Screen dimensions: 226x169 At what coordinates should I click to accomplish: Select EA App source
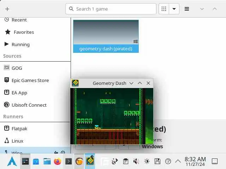(35, 93)
